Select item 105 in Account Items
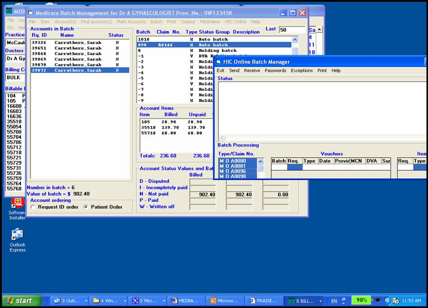 click(x=177, y=122)
